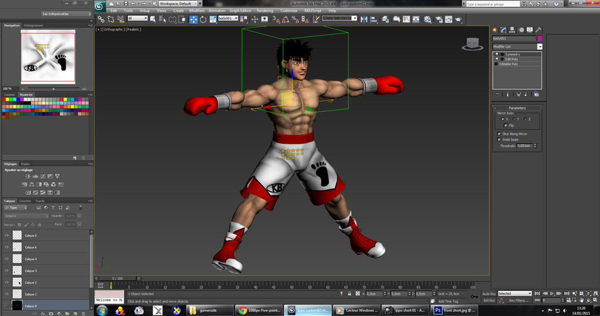
Task: Open the Éclaircir blend mode dropdown
Action: (26, 216)
